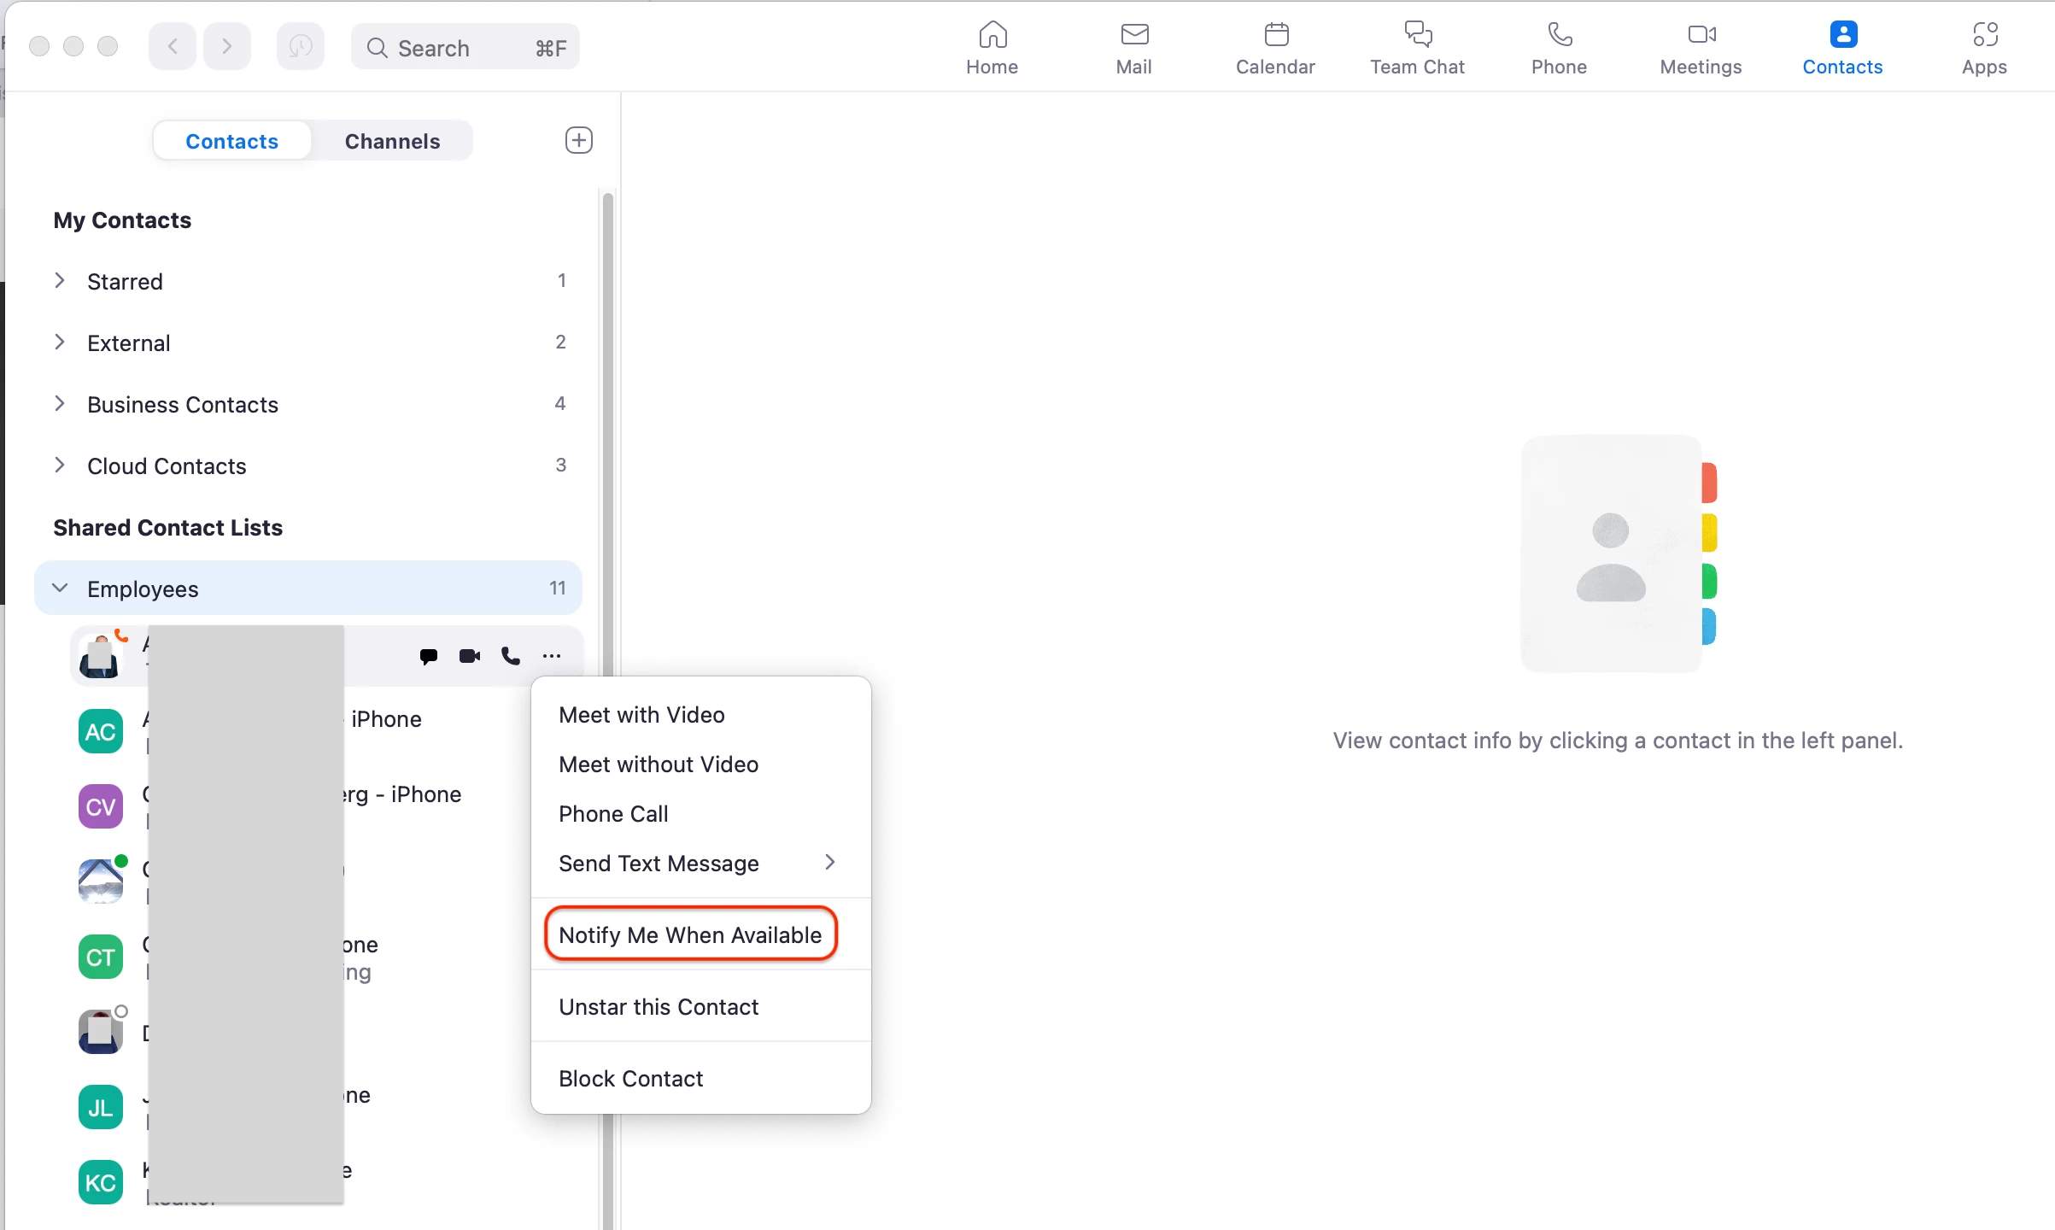2055x1230 pixels.
Task: Click phone handset icon on first employee row
Action: pos(511,656)
